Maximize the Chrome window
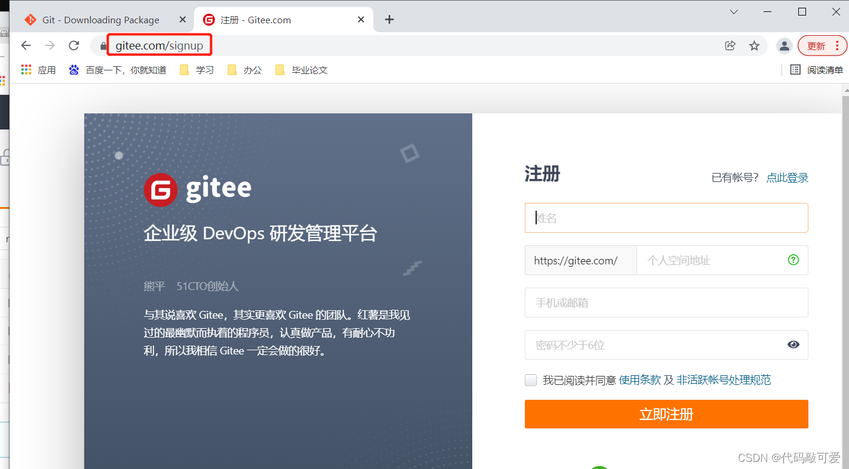 tap(802, 12)
